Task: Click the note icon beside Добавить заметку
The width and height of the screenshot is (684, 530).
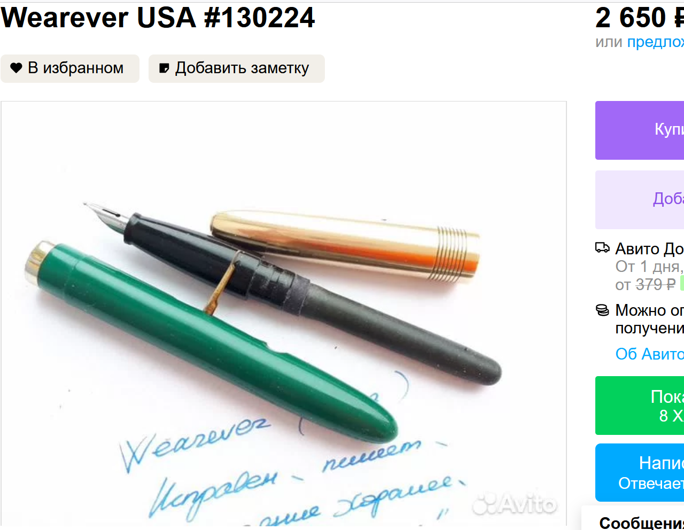Action: pyautogui.click(x=165, y=68)
